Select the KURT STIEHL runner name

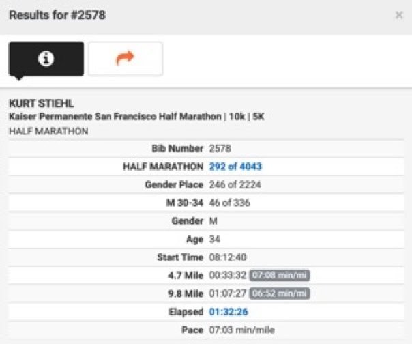tap(42, 103)
